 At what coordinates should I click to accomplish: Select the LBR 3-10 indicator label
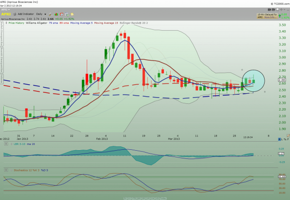point(20,144)
